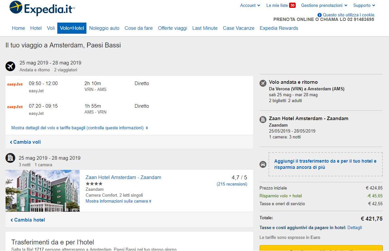Viewport: 389px width, 251px height.
Task: Open the Expedia Rewards tab
Action: point(279,28)
